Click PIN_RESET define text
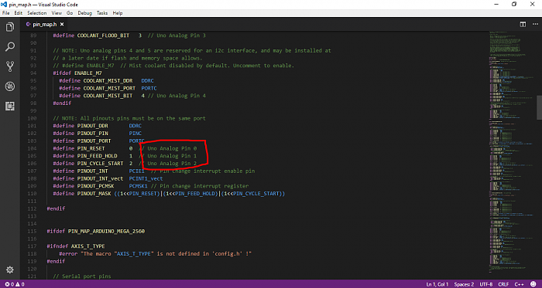The image size is (542, 288). click(91, 148)
